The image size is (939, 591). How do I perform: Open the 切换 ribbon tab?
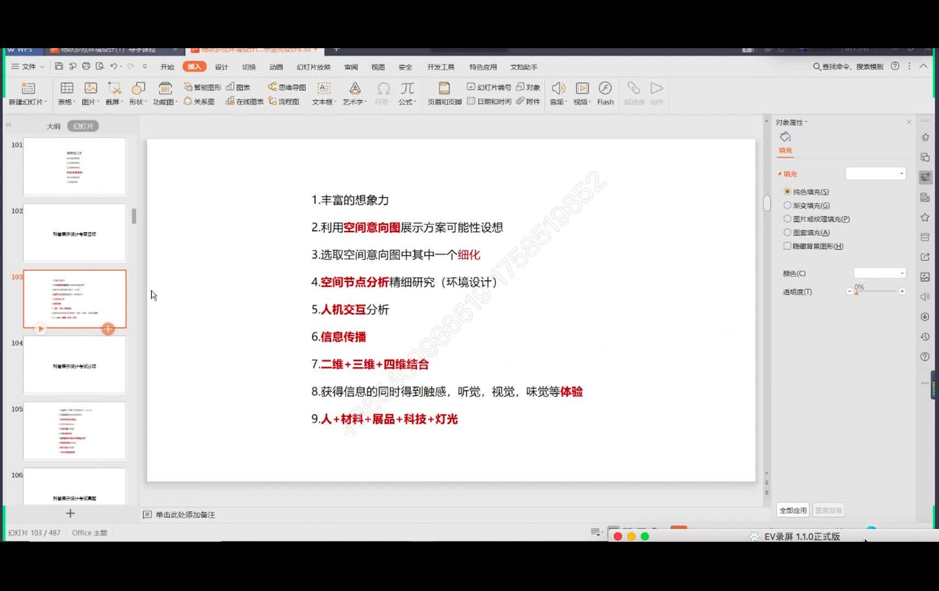249,67
